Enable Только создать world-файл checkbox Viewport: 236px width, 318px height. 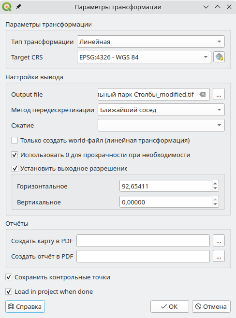point(15,140)
